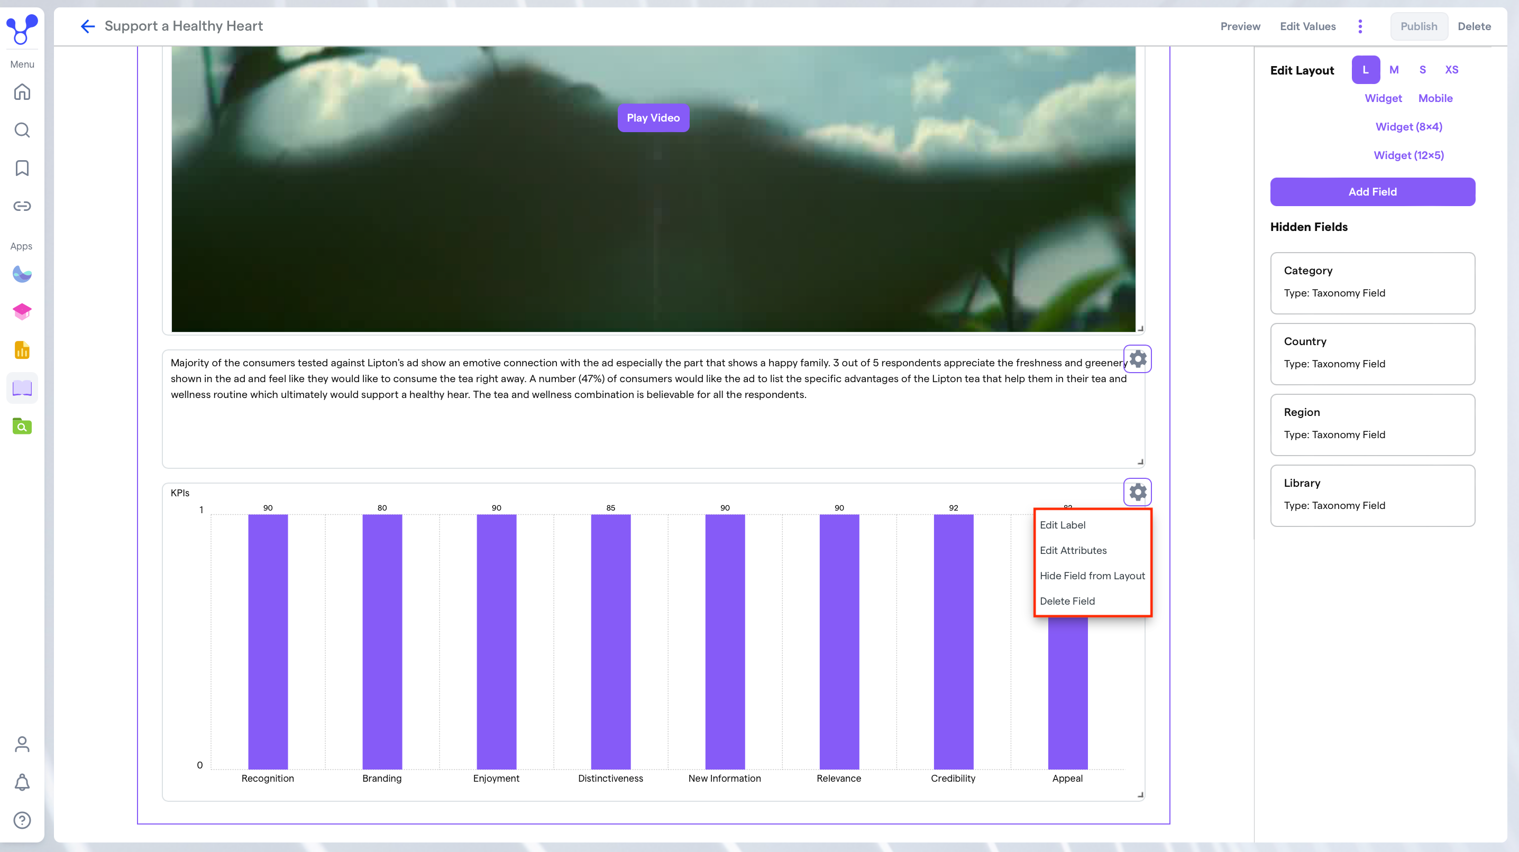The height and width of the screenshot is (852, 1519).
Task: Switch to the XS layout size
Action: (1451, 70)
